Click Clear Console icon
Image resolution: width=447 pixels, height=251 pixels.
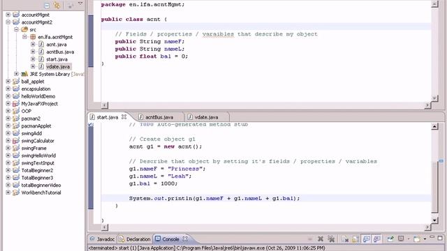(x=345, y=239)
